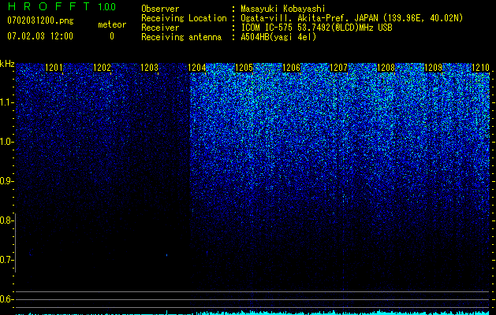This screenshot has height=315, width=496.
Task: Click the observer name Masayuki Kobayashi
Action: coord(283,9)
